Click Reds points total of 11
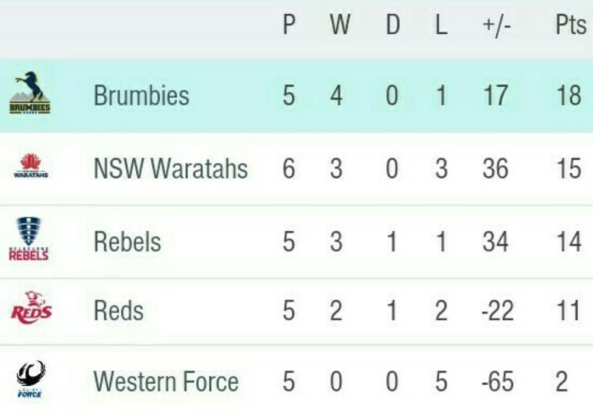Screen dimensions: 593x413 [569, 311]
